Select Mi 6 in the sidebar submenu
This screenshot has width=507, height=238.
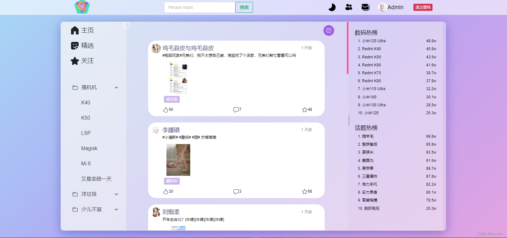click(86, 163)
